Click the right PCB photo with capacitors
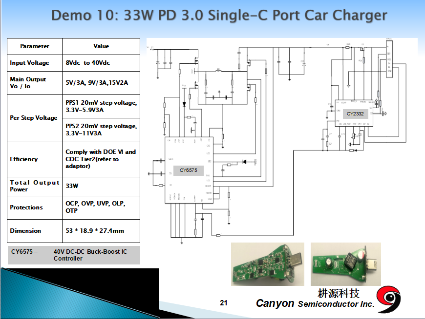This screenshot has width=425, height=319. click(x=346, y=264)
